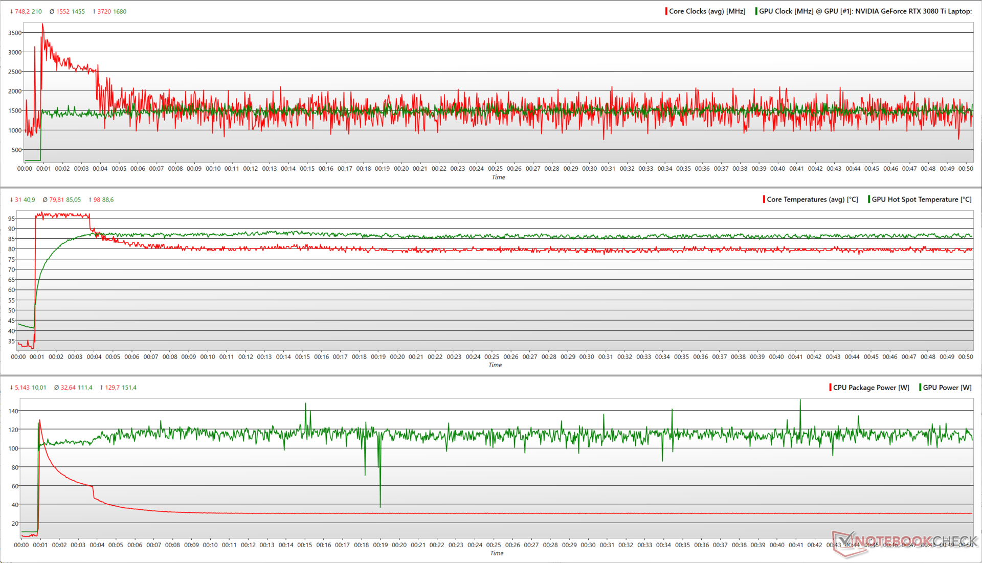
Task: Select the Core Clocks (avg) [MHz] legend label
Action: tap(707, 11)
